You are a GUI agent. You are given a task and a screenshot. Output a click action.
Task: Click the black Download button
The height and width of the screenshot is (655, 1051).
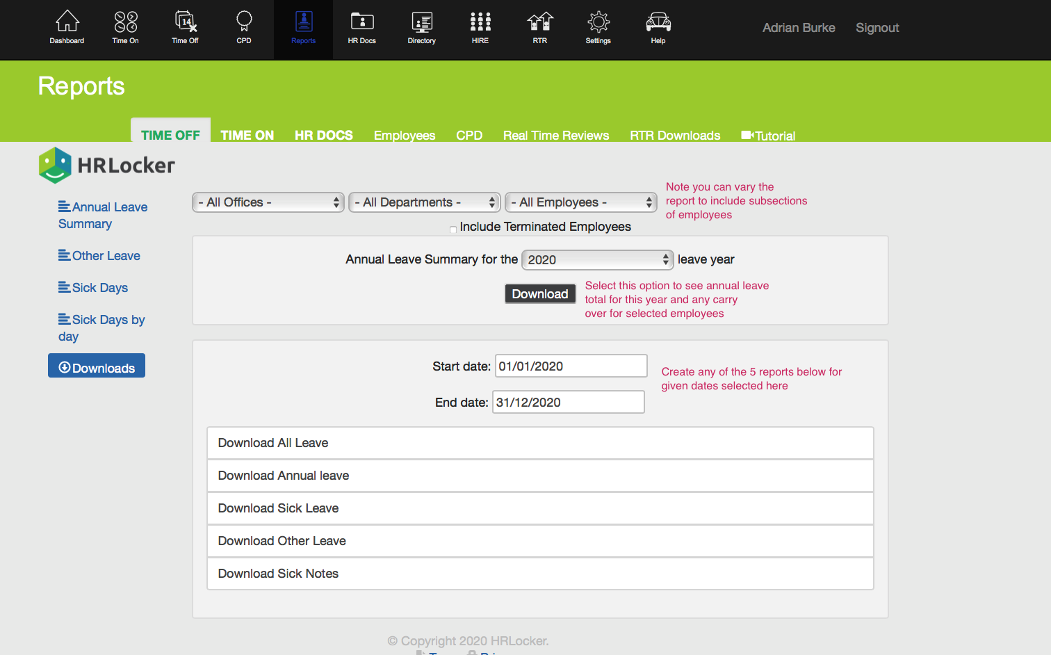[539, 294]
